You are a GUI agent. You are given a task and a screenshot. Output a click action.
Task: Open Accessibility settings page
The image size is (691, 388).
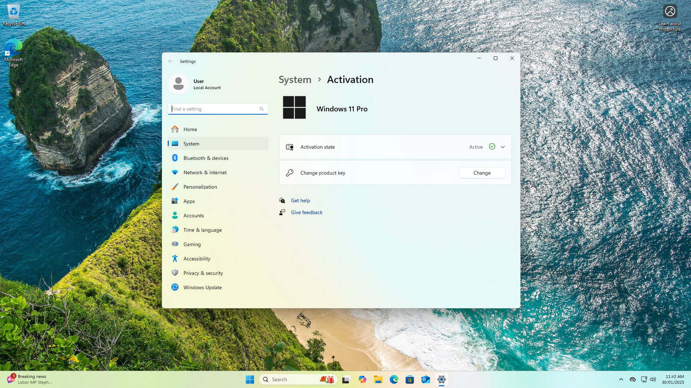[x=218, y=259]
